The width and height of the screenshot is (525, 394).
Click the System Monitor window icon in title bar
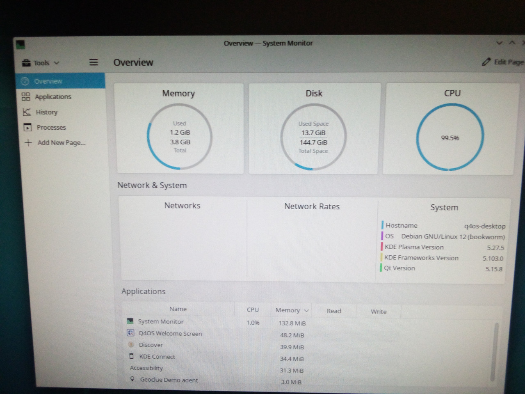(x=21, y=44)
